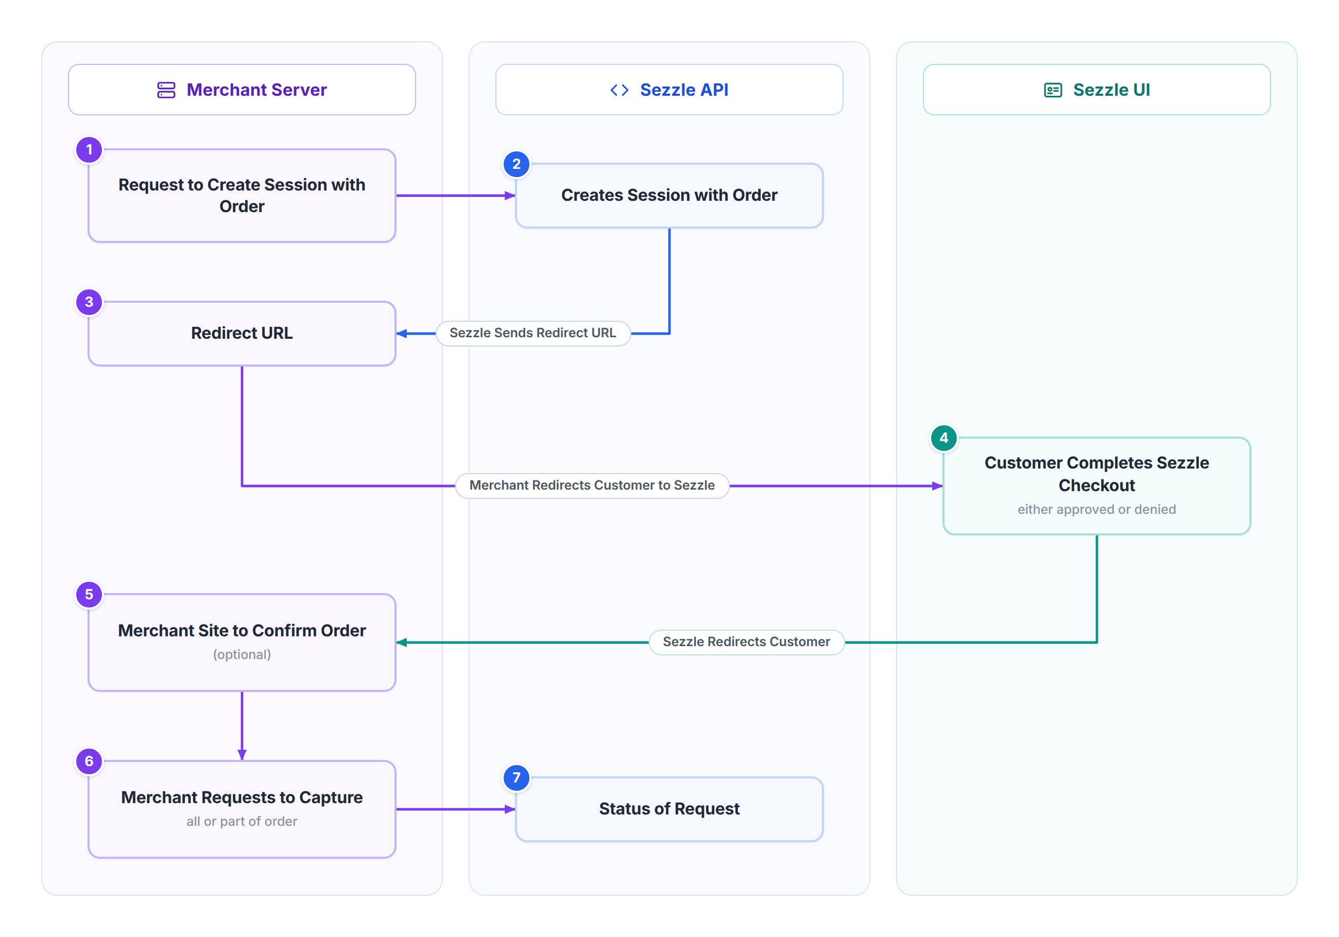Screen dimensions: 1339x937
Task: Open the "Redirect URL" step box
Action: [x=242, y=334]
